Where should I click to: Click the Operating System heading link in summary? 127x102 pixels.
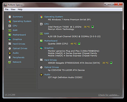[54, 17]
